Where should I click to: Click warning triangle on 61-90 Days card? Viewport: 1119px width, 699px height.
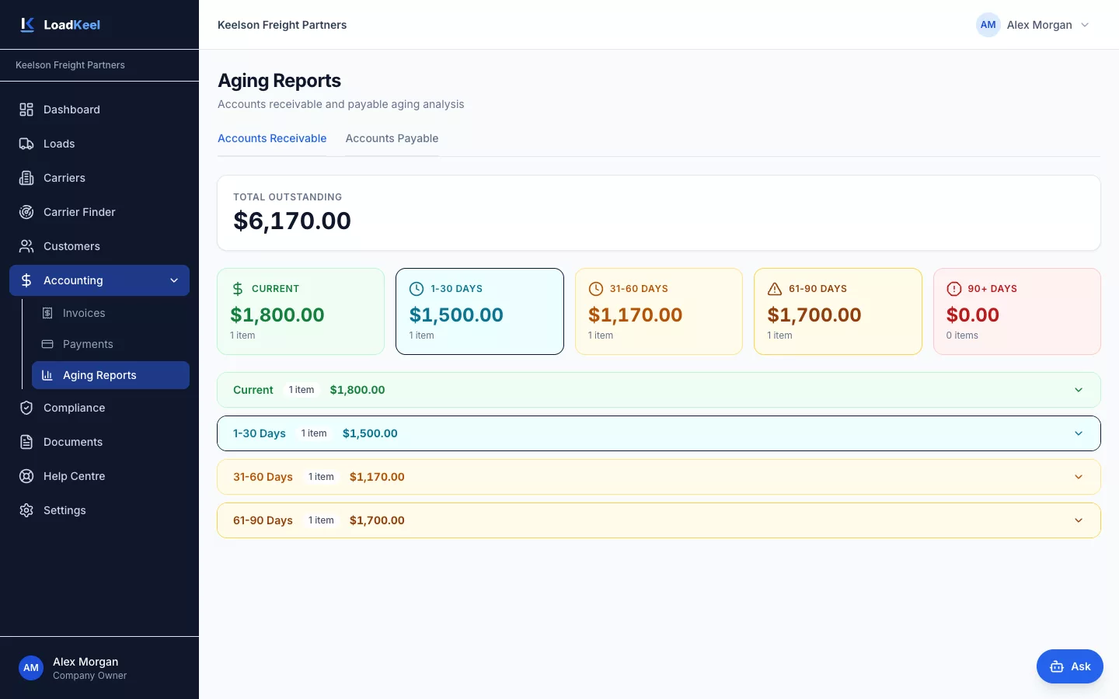pos(775,289)
